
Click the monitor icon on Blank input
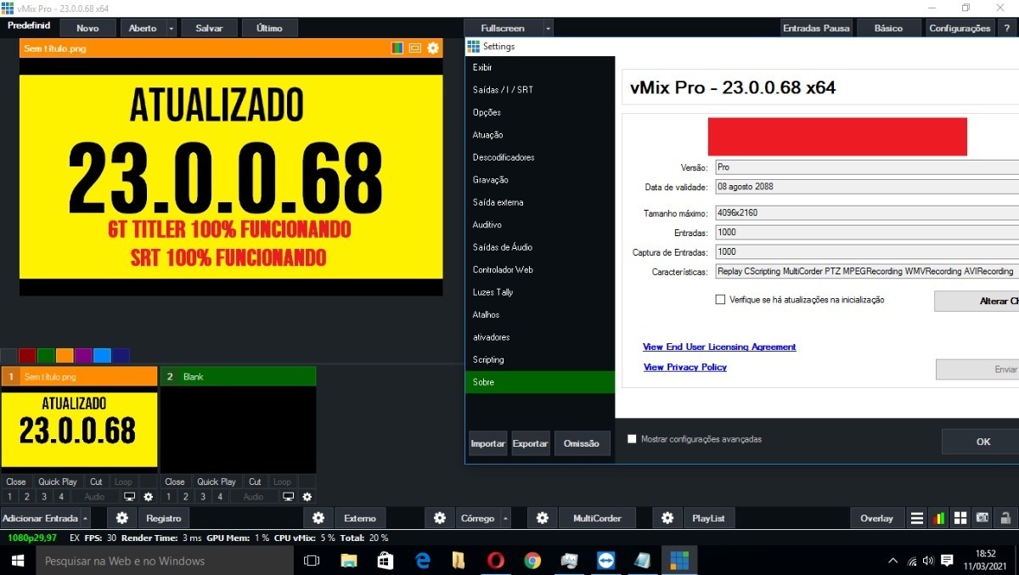pos(289,497)
